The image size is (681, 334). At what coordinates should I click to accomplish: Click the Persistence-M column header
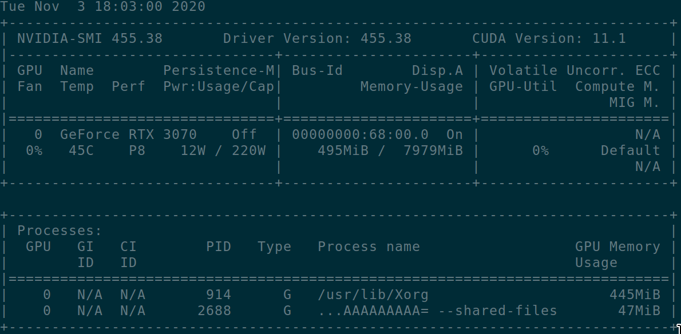tap(219, 70)
